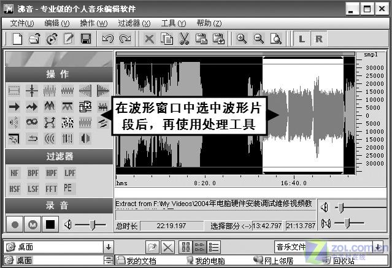Open 回收站 in the file list

click(x=339, y=261)
